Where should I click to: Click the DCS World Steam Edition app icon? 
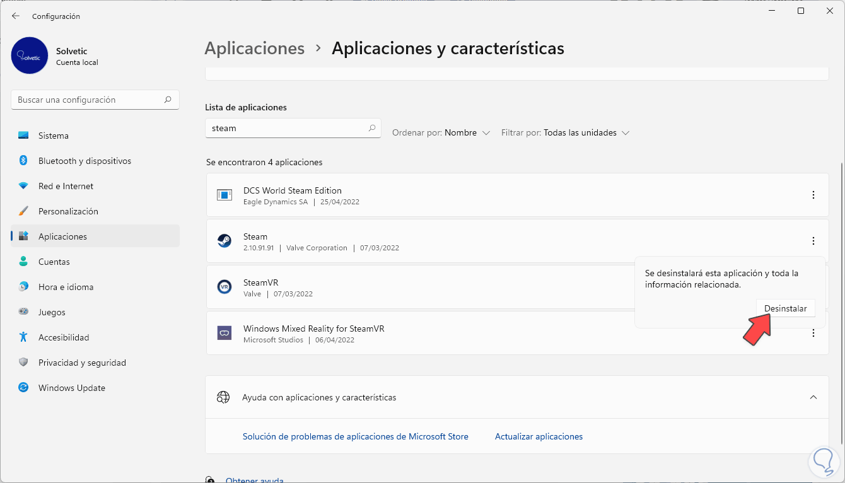point(224,195)
